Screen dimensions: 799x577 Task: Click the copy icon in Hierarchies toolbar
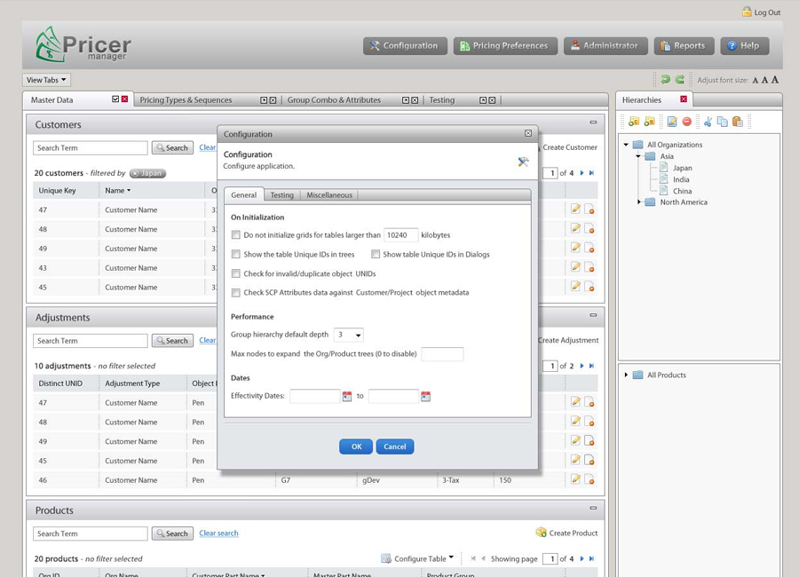(722, 122)
